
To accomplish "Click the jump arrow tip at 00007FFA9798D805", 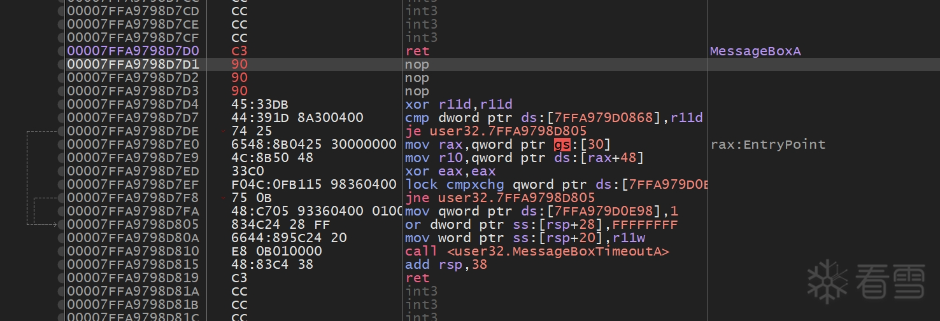I will [x=55, y=224].
